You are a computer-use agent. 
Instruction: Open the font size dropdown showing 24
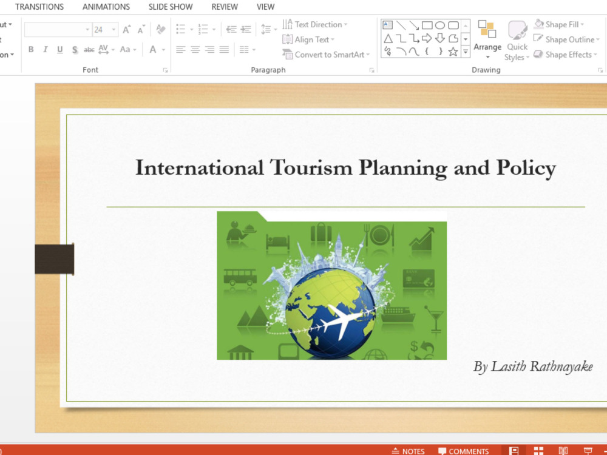point(114,29)
